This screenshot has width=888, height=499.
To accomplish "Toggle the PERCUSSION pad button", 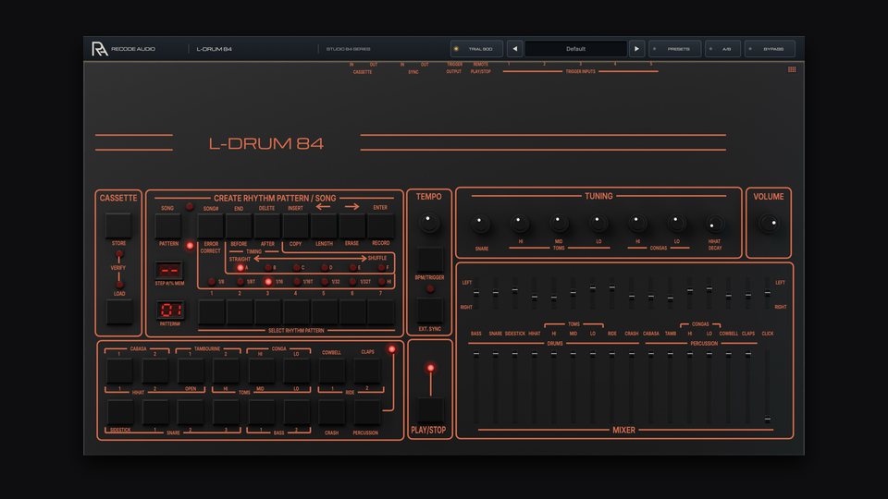I will tap(367, 413).
